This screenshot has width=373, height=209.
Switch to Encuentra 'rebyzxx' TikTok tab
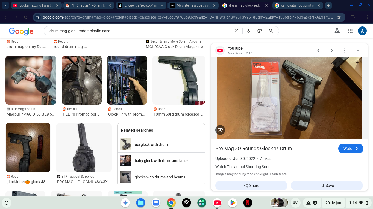click(141, 5)
